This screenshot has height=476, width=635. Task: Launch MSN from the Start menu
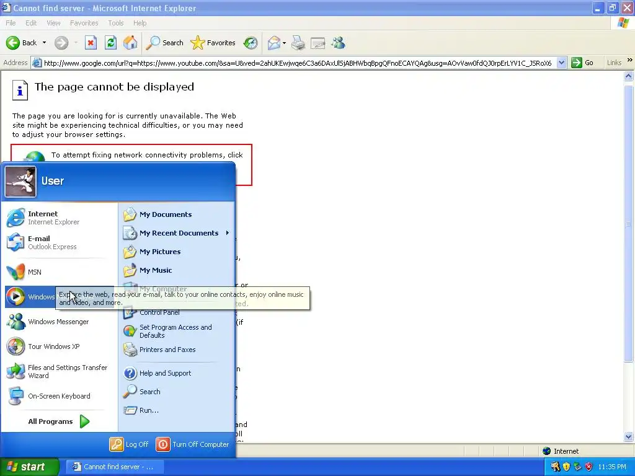(x=60, y=272)
